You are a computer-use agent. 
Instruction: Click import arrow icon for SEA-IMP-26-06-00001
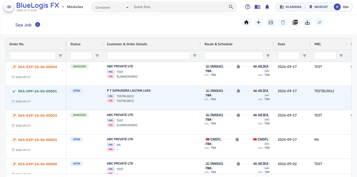[14, 91]
